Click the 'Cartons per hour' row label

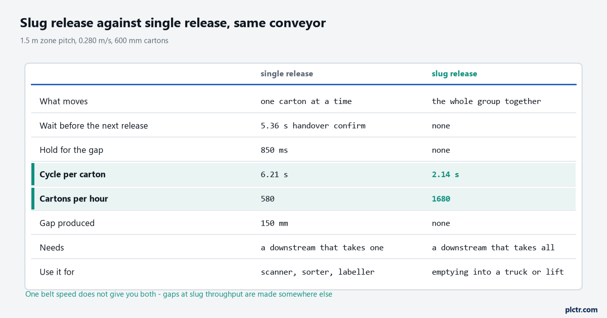(74, 199)
